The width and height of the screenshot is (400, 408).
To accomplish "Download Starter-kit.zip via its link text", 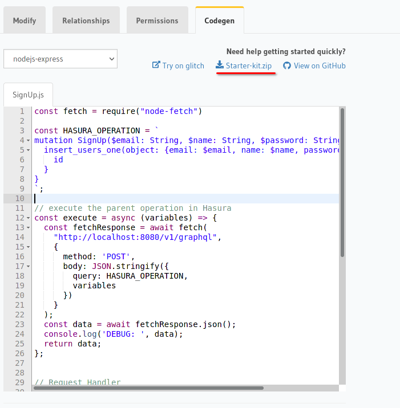I will coord(249,66).
